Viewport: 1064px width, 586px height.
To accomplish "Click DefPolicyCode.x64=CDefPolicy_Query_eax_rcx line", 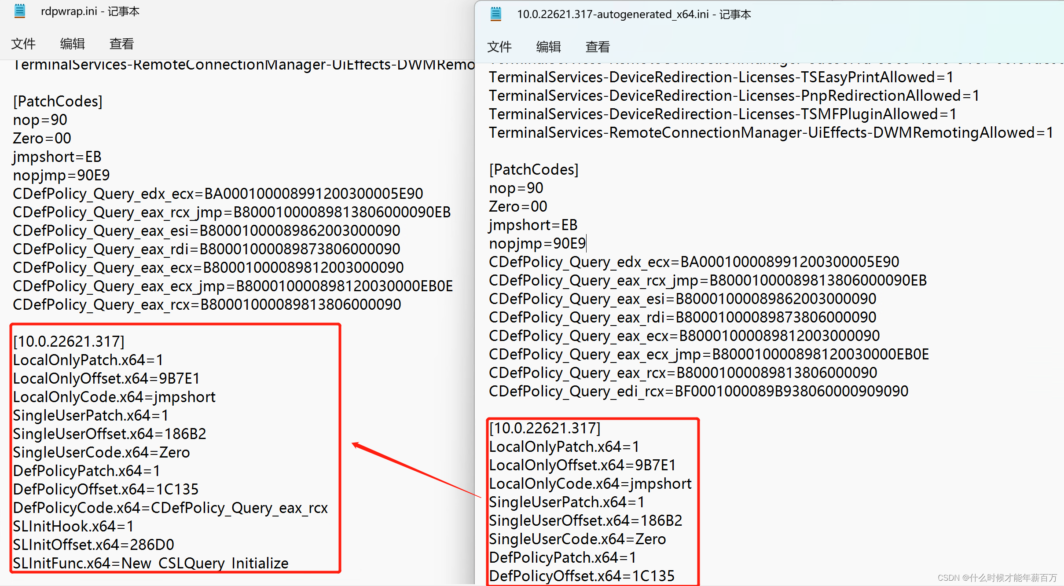I will tap(170, 508).
